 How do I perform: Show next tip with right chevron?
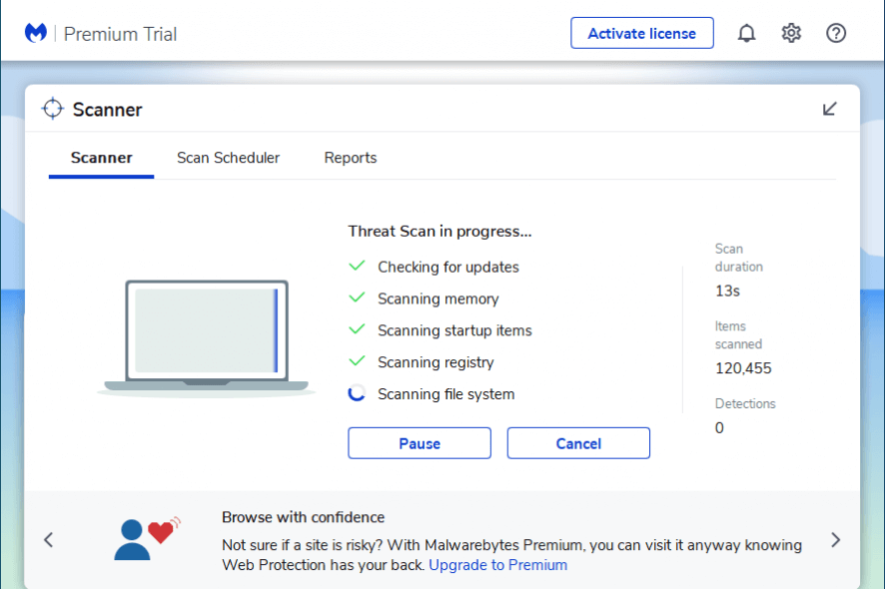coord(836,540)
